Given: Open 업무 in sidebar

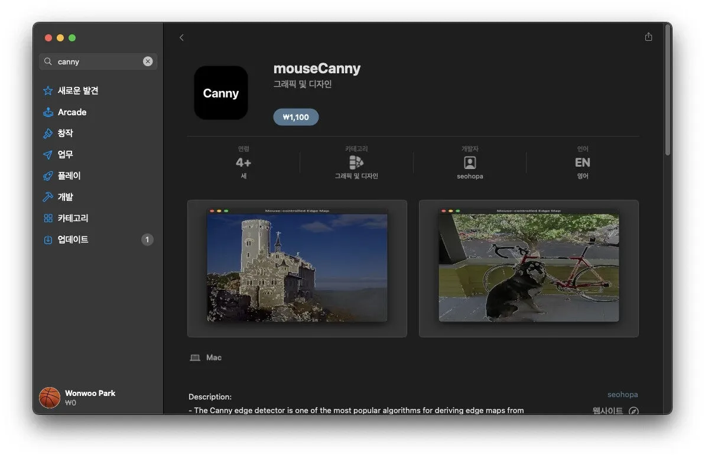Looking at the screenshot, I should (98, 154).
